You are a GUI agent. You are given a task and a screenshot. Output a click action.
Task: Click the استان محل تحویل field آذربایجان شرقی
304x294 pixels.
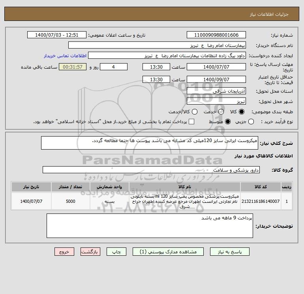point(216,91)
